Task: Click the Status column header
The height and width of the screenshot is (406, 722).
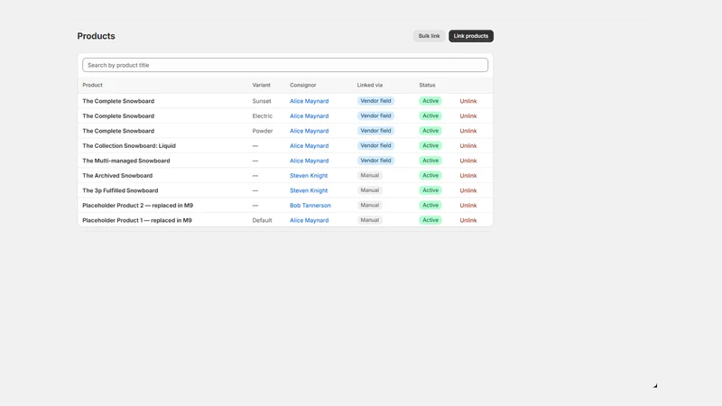Action: (x=427, y=85)
